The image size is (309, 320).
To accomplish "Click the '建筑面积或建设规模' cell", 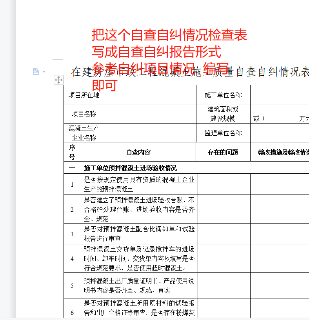I will point(223,114).
